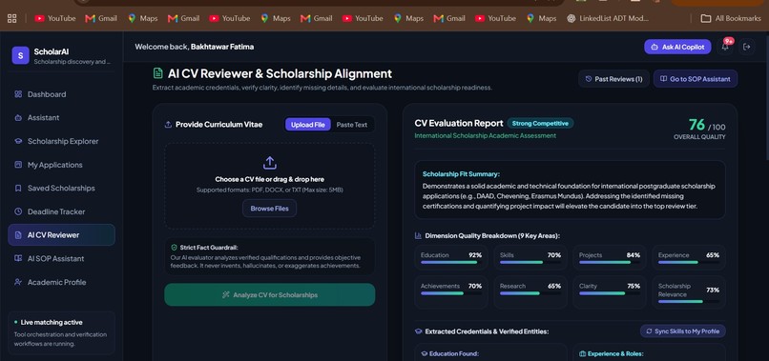Open first YouTube bookmark
769x361 pixels.
point(55,18)
